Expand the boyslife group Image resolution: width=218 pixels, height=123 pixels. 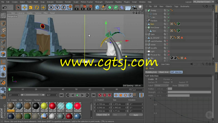(146, 48)
